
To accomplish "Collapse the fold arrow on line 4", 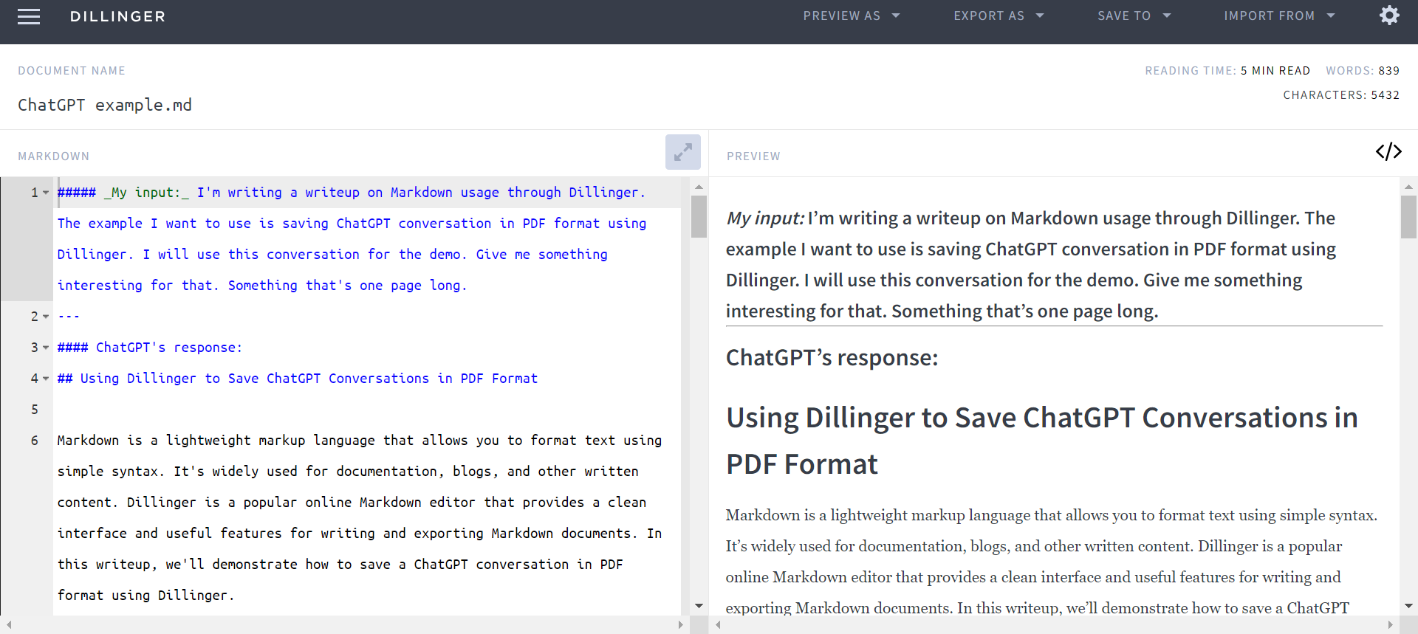I will point(46,379).
